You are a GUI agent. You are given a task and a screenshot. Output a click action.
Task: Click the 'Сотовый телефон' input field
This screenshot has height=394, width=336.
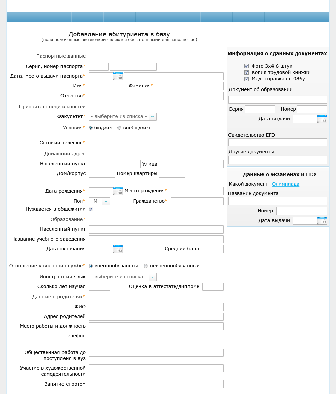pos(123,143)
